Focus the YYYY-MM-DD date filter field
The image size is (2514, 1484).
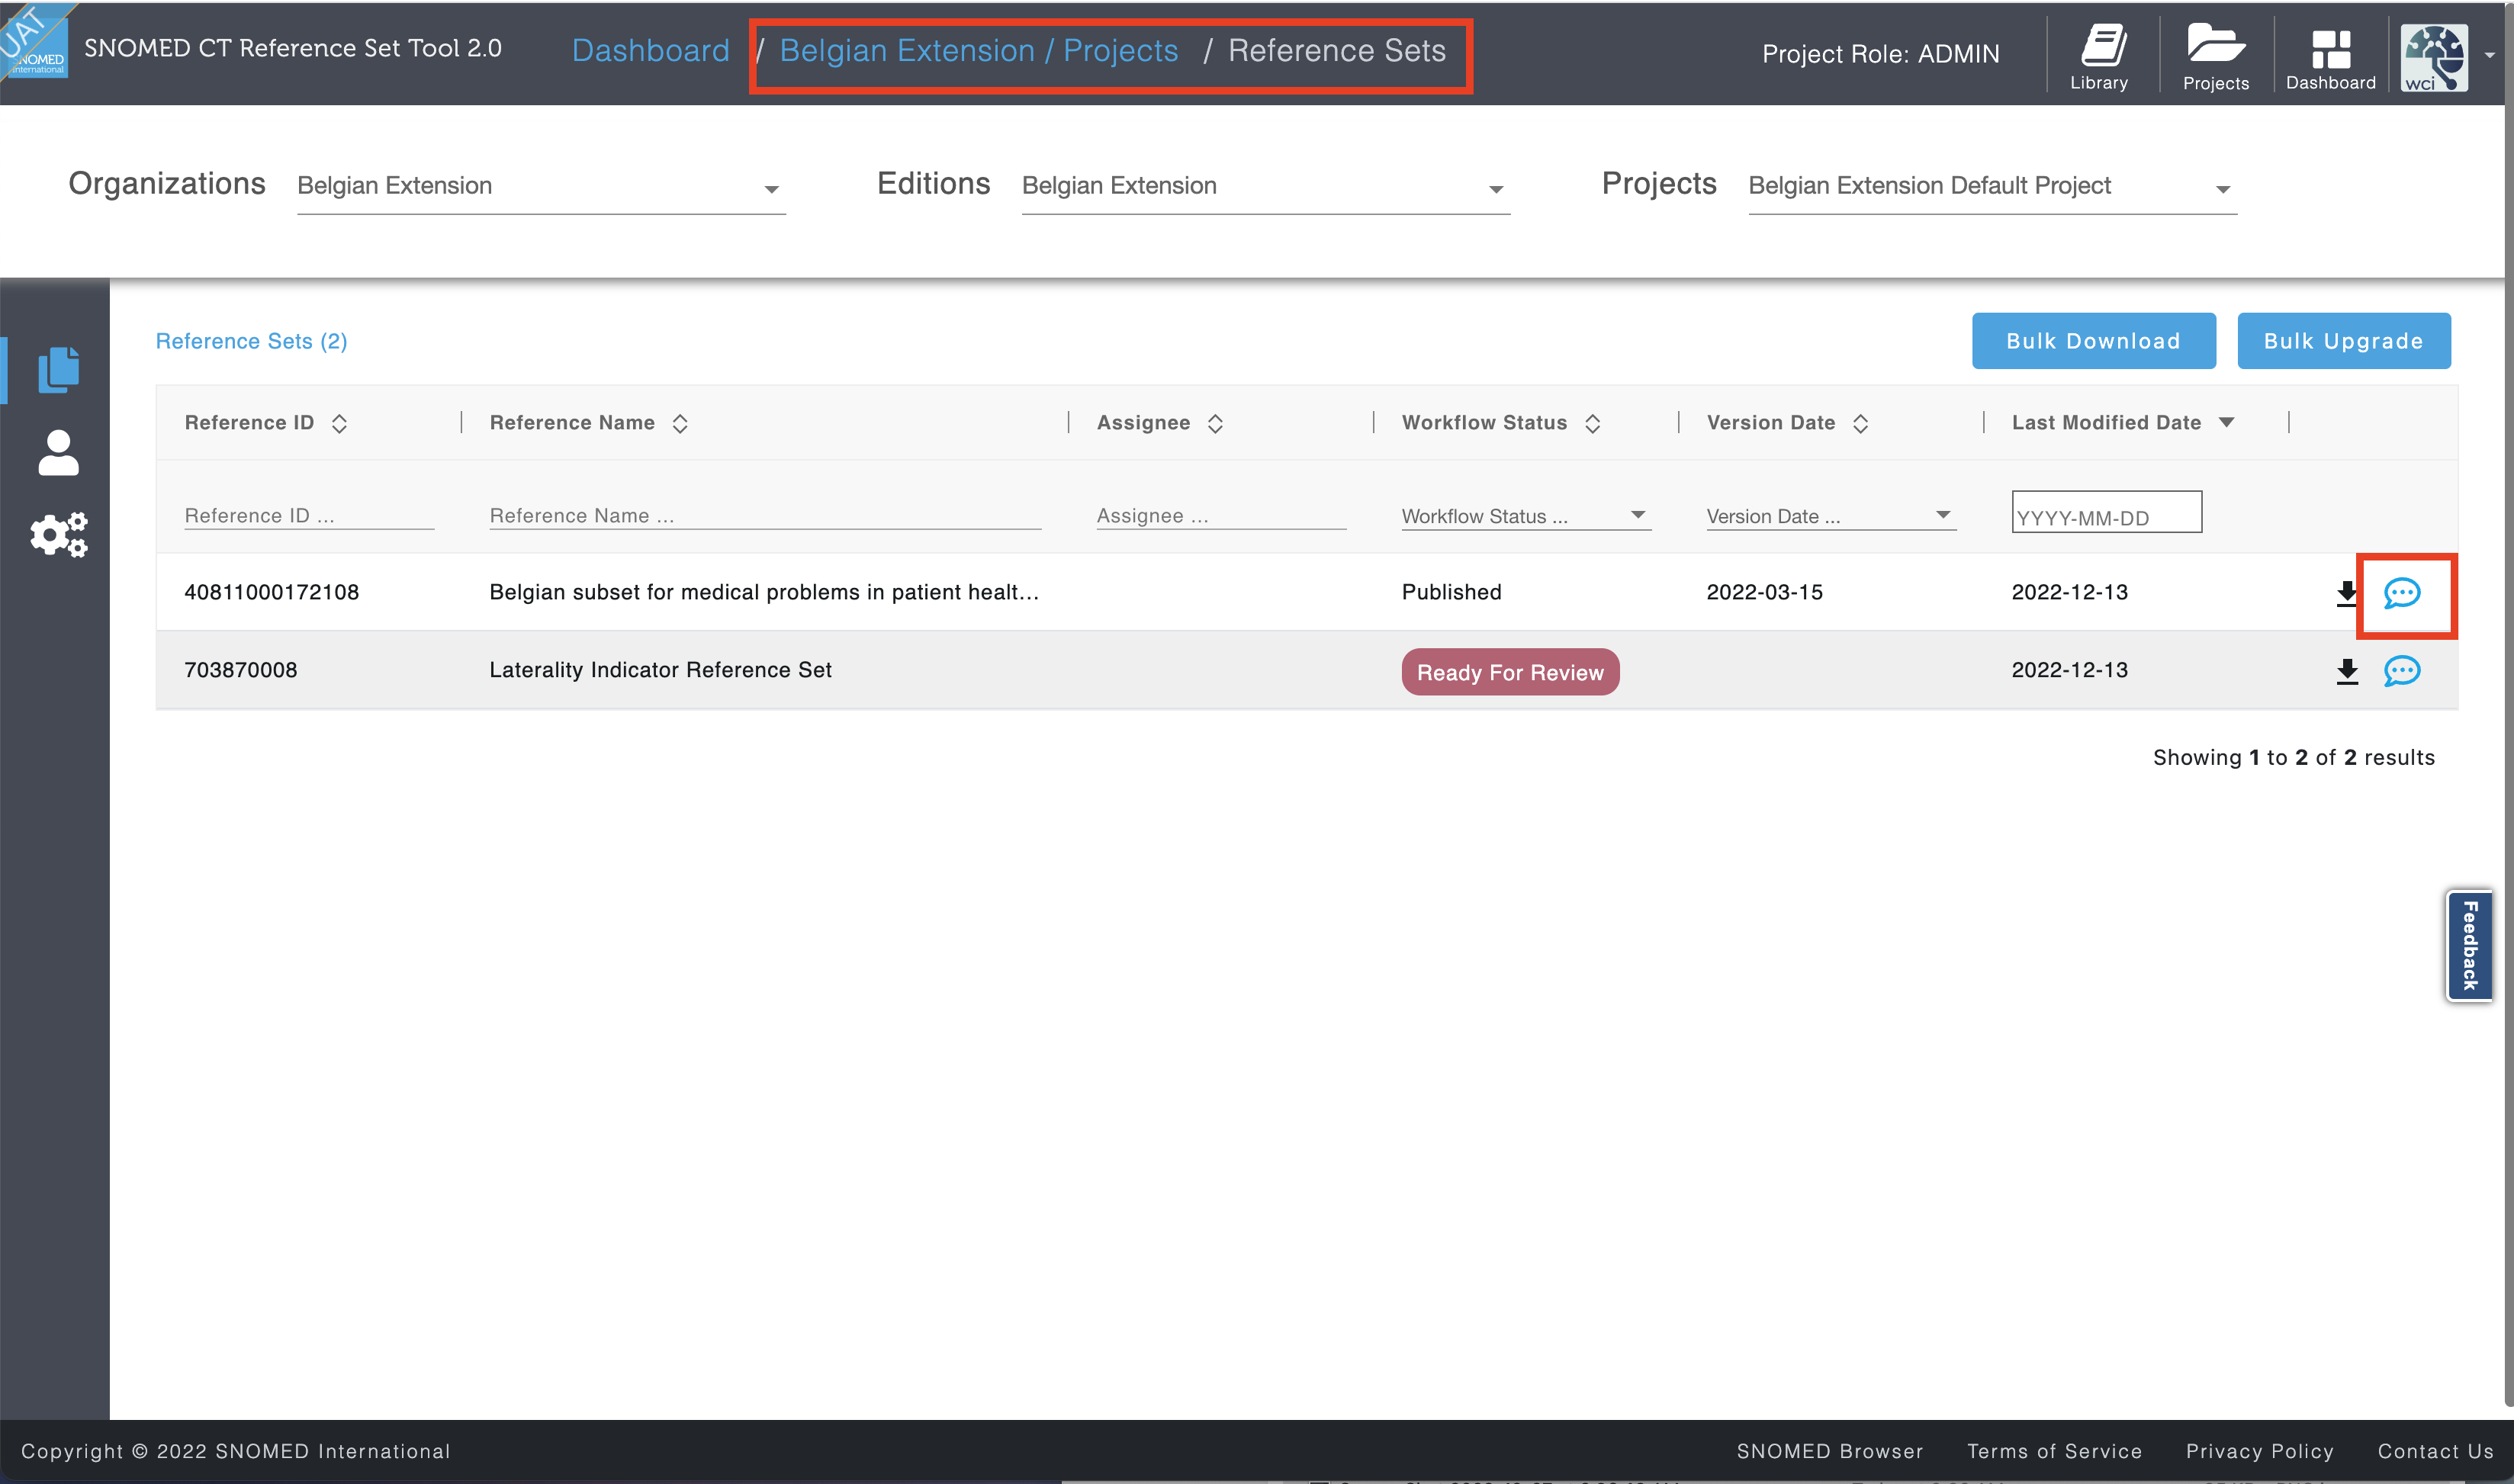point(2107,512)
